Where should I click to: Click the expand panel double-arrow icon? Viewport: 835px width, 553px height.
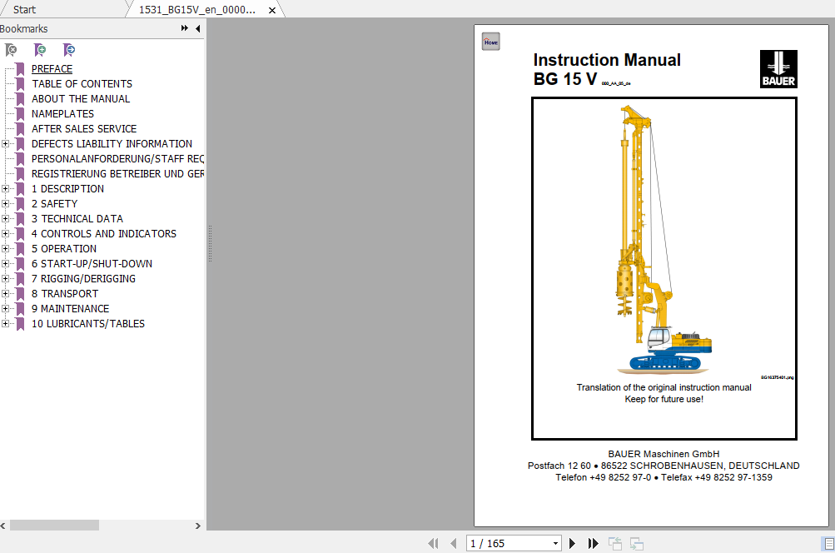[x=184, y=28]
